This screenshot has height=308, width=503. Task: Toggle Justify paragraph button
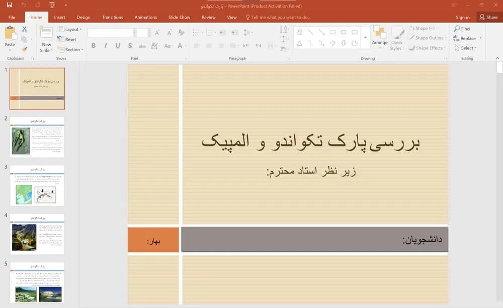tap(234, 46)
